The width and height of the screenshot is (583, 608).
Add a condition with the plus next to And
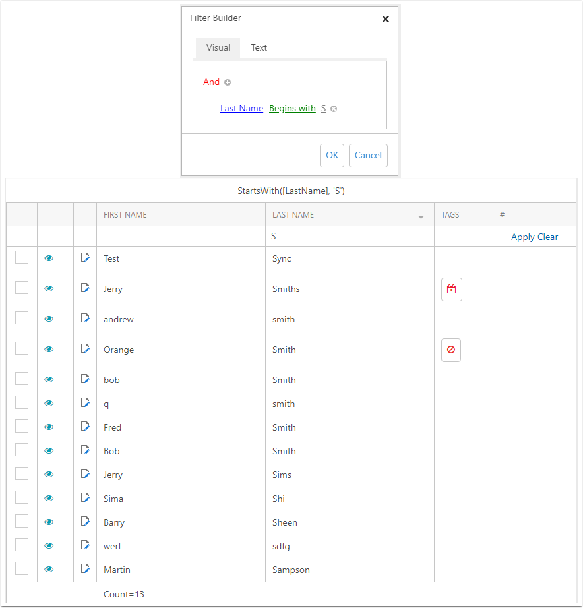click(228, 82)
